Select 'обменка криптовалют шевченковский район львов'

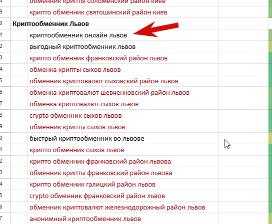click(x=123, y=92)
